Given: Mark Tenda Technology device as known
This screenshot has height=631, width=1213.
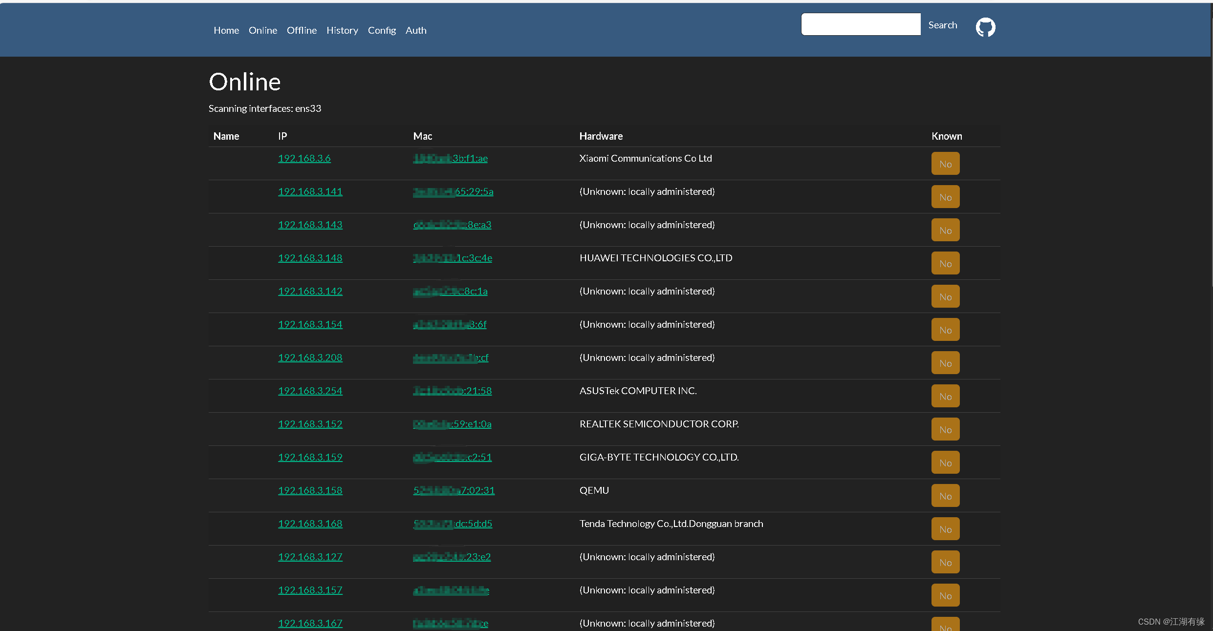Looking at the screenshot, I should coord(945,529).
